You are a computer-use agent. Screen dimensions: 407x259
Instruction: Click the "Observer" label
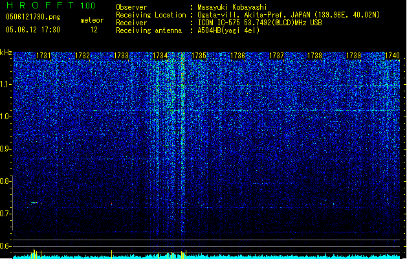point(131,7)
